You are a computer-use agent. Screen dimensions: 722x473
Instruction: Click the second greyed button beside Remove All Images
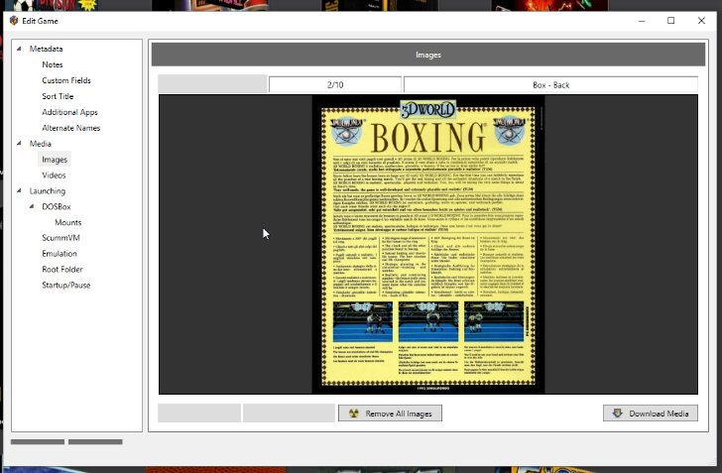coord(289,413)
